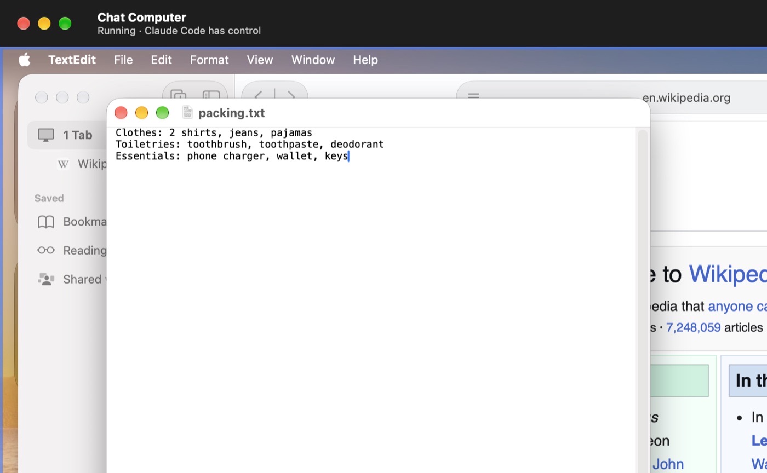
Task: Open the Format menu
Action: click(x=209, y=60)
